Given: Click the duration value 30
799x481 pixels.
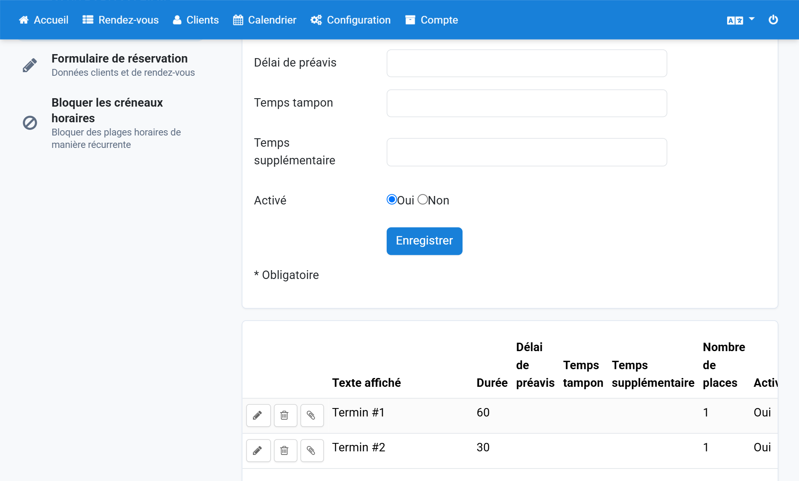Looking at the screenshot, I should [483, 447].
